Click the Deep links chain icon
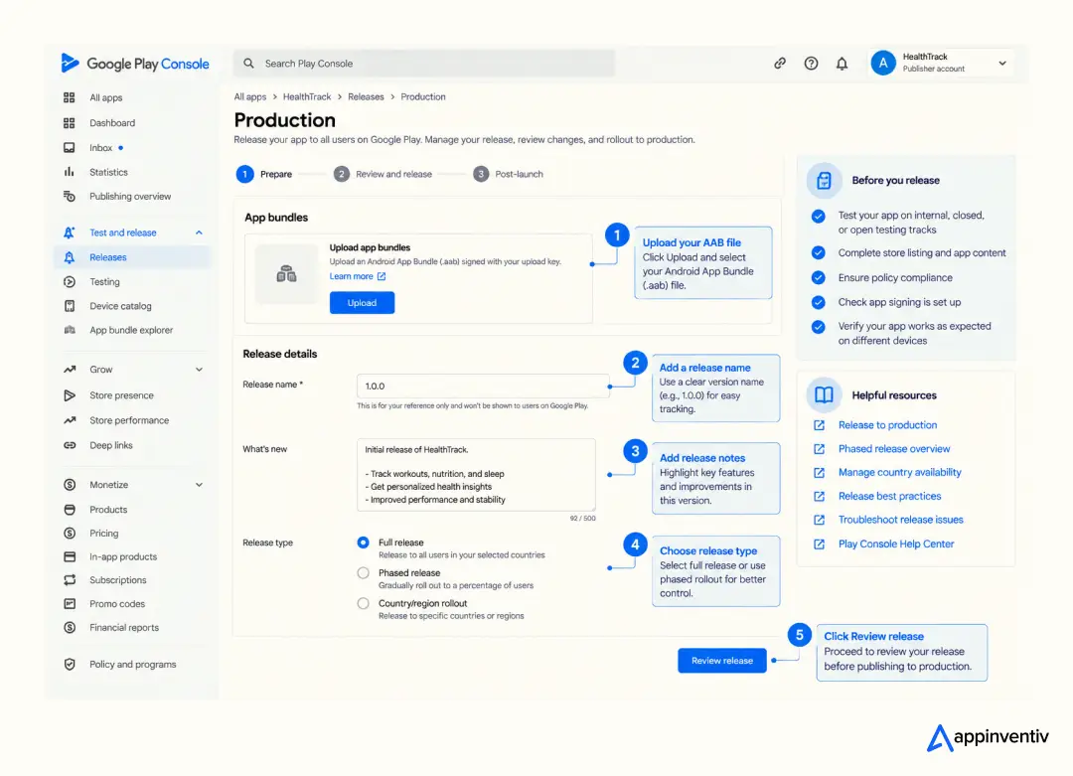The height and width of the screenshot is (776, 1073). (x=70, y=445)
